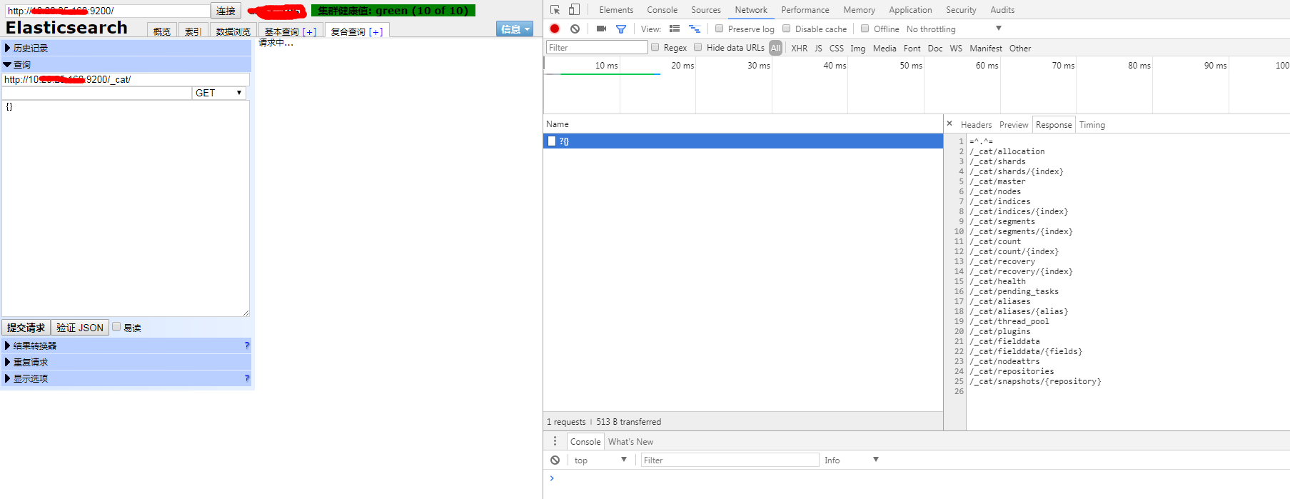Click the network Filter text field
Viewport: 1290px width, 499px height.
click(x=597, y=47)
